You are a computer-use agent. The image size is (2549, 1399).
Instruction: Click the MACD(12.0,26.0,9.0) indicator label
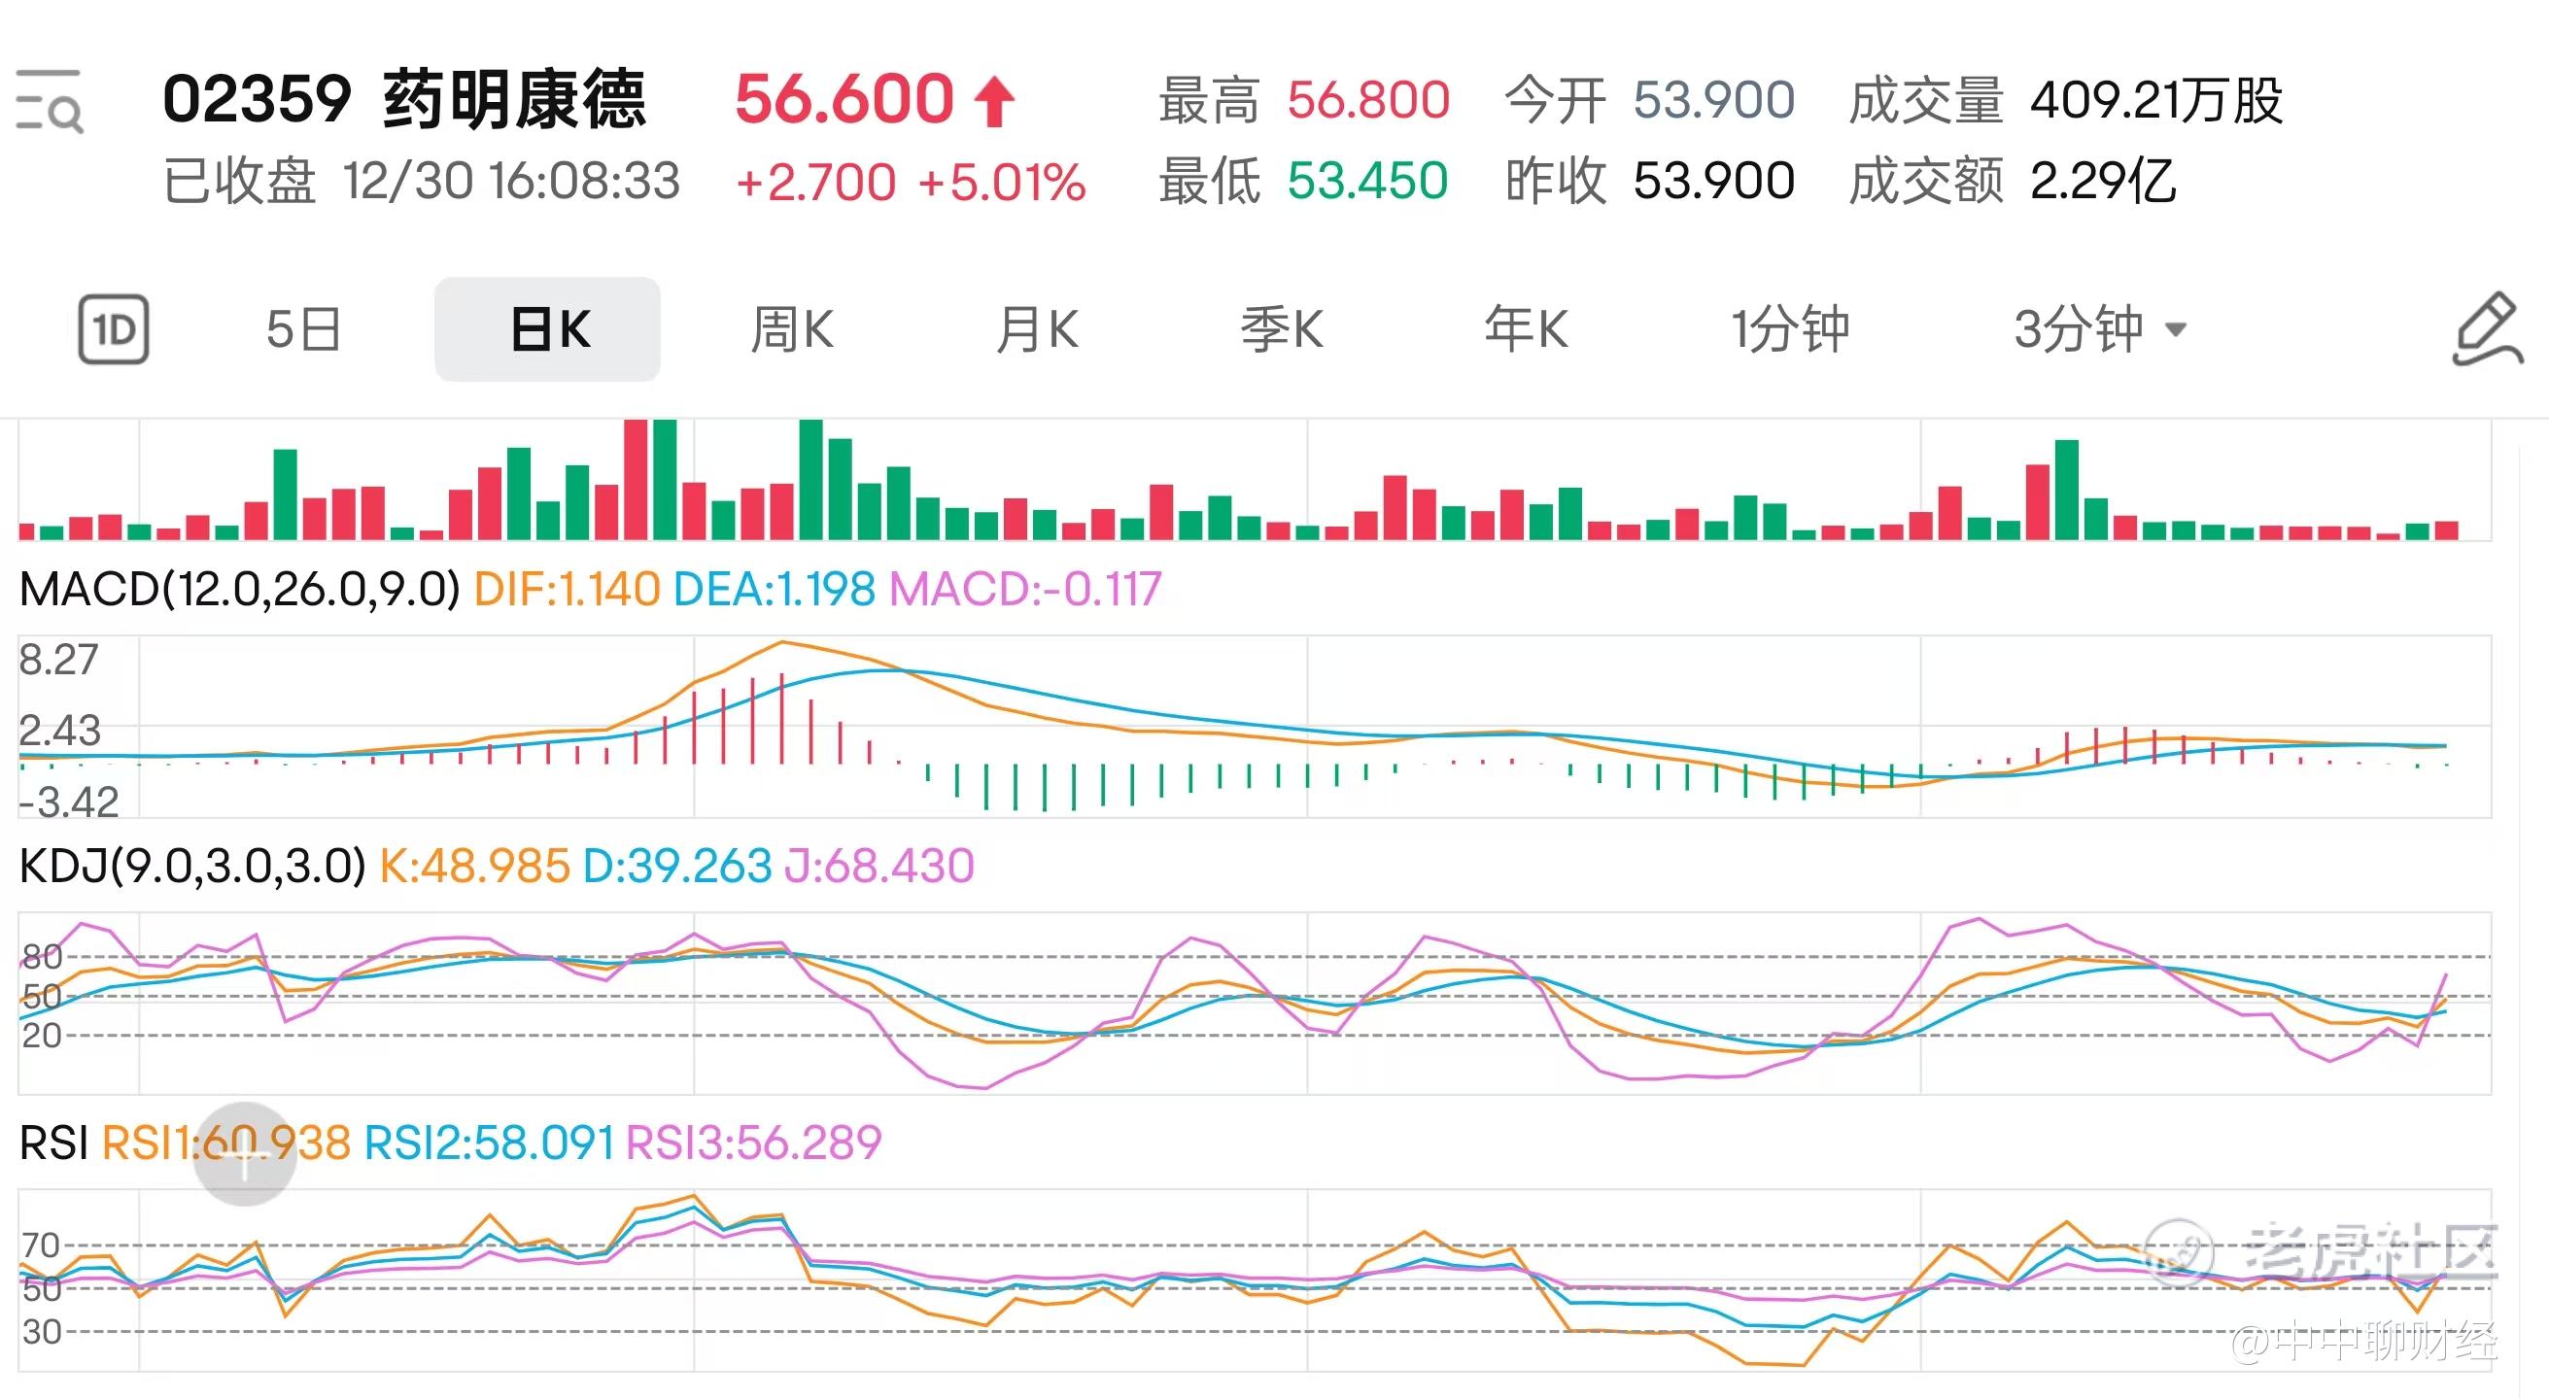[x=239, y=590]
